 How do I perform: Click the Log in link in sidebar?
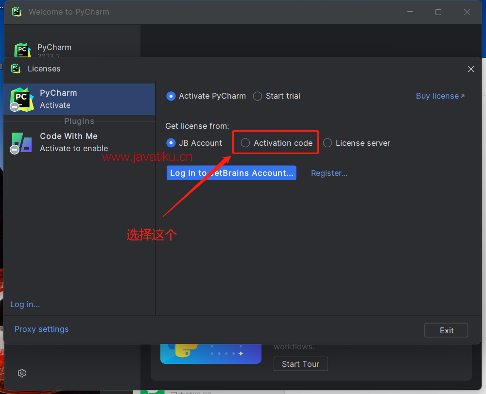coord(25,305)
